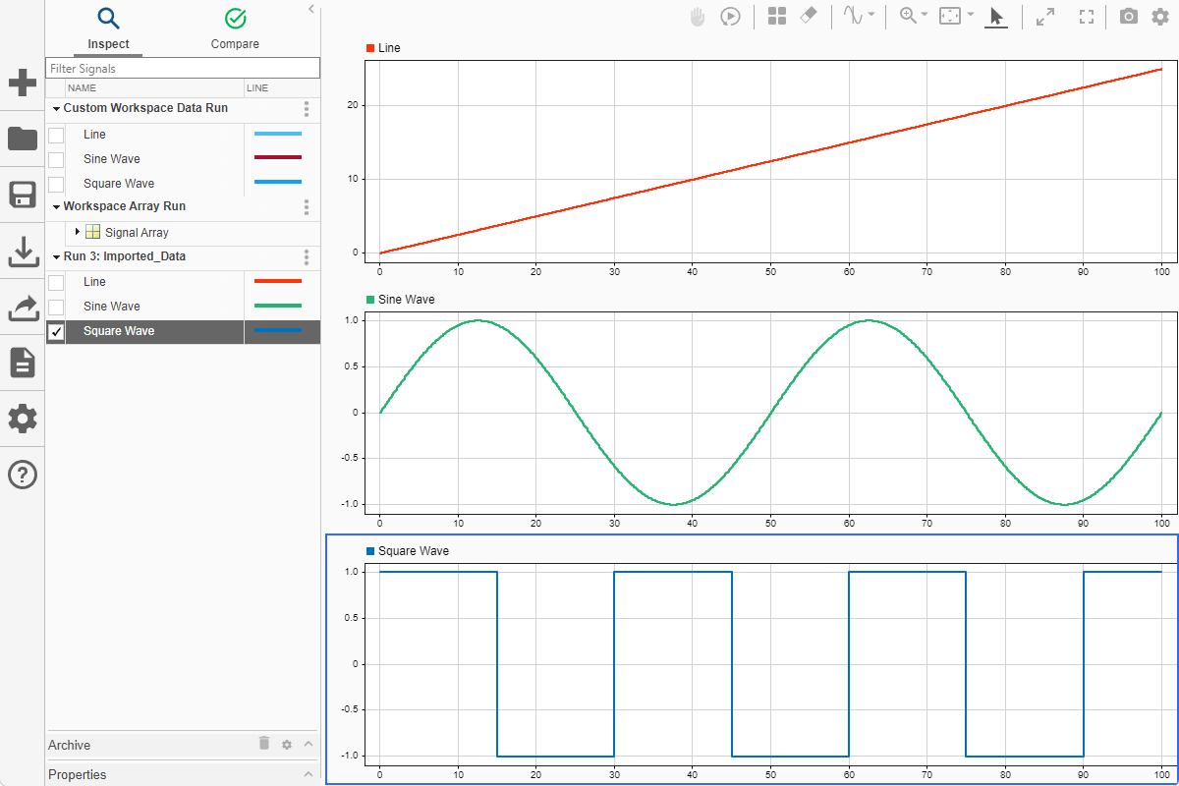The width and height of the screenshot is (1179, 786).
Task: Collapse Custom Workspace Data Run group
Action: coord(56,109)
